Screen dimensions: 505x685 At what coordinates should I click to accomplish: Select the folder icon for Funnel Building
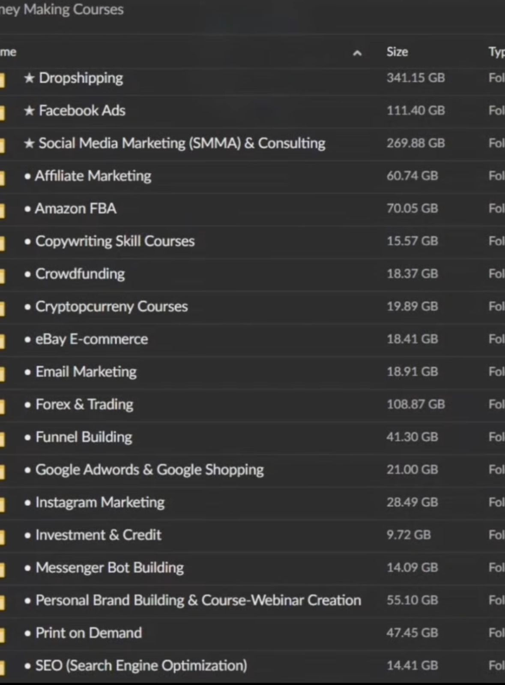(3, 439)
